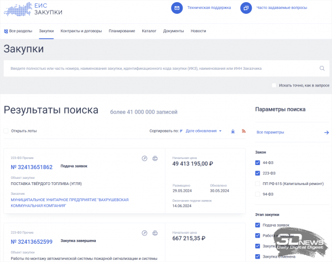Open the 'Все разделы' sections menu
332x262 pixels.
click(18, 31)
